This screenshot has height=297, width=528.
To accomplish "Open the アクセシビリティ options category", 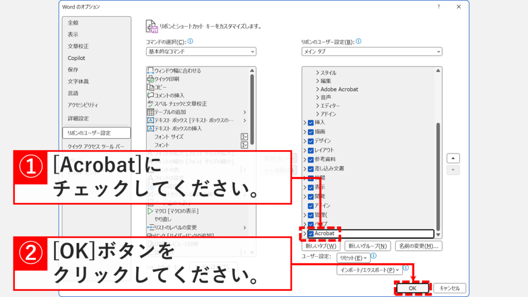I will coord(83,105).
